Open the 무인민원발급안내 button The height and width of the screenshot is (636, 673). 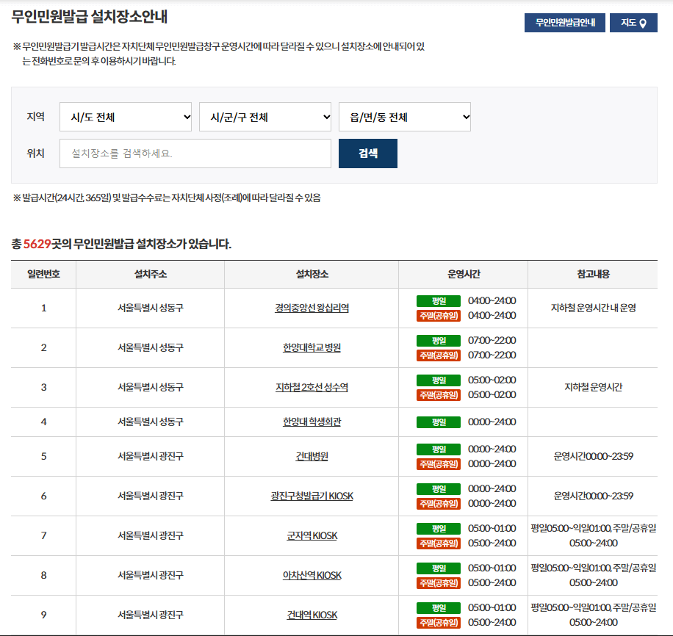(x=564, y=22)
